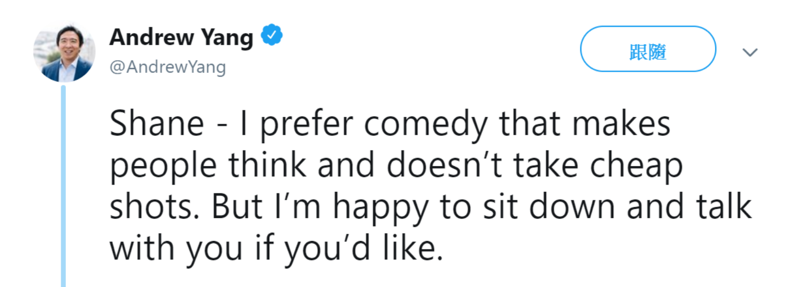The height and width of the screenshot is (287, 803).
Task: Click the blue verified checkmark badge
Action: coord(272,37)
